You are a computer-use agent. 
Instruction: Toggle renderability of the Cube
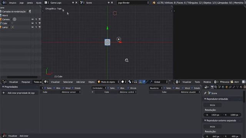click(40, 23)
